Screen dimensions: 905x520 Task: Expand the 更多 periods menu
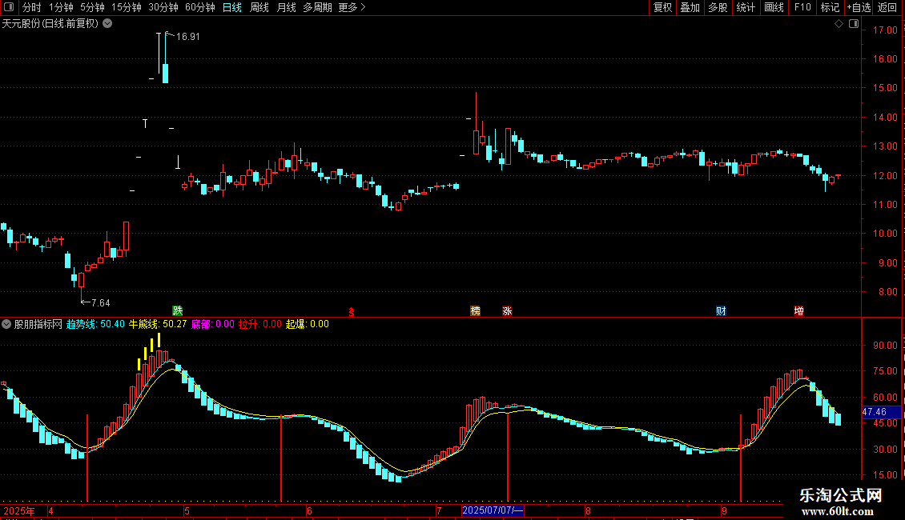point(352,7)
